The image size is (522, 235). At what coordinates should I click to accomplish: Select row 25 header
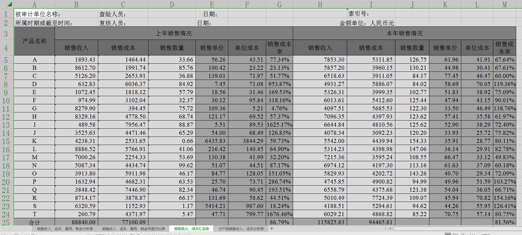(x=6, y=222)
